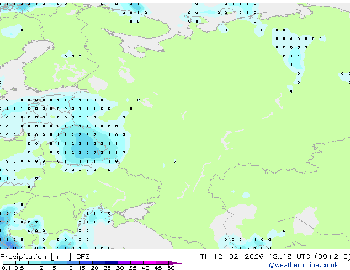
Task: Click the 25–30 mm navy legend swatch
Action: click(111, 263)
